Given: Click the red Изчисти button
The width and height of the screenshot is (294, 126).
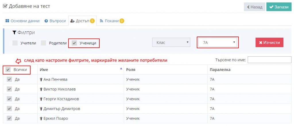Looking at the screenshot, I should [x=269, y=43].
